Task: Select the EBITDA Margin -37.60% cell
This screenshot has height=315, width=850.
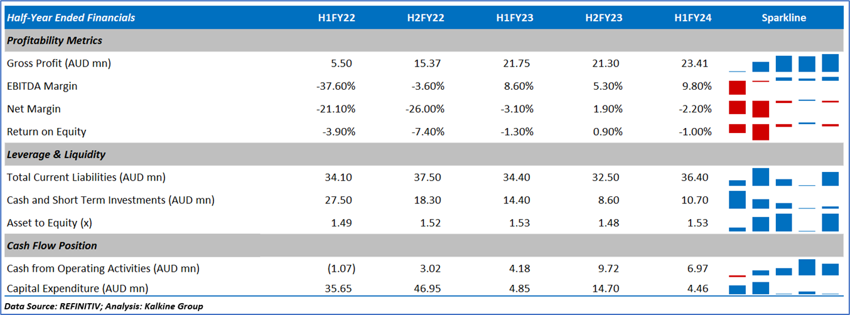Action: 336,86
